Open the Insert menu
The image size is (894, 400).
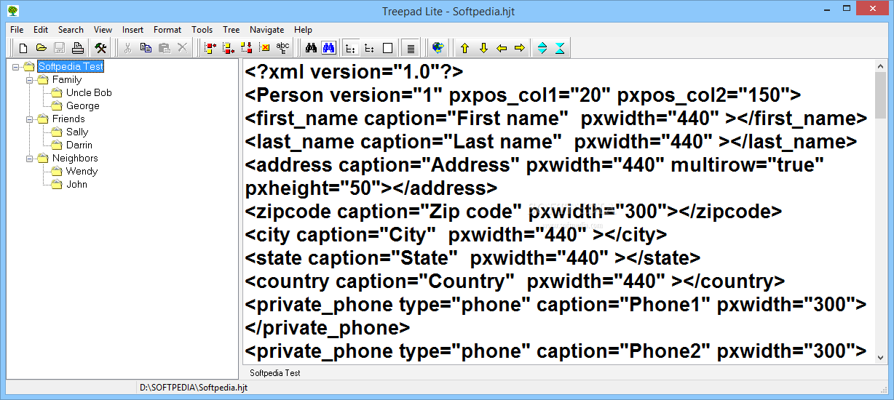click(x=133, y=30)
